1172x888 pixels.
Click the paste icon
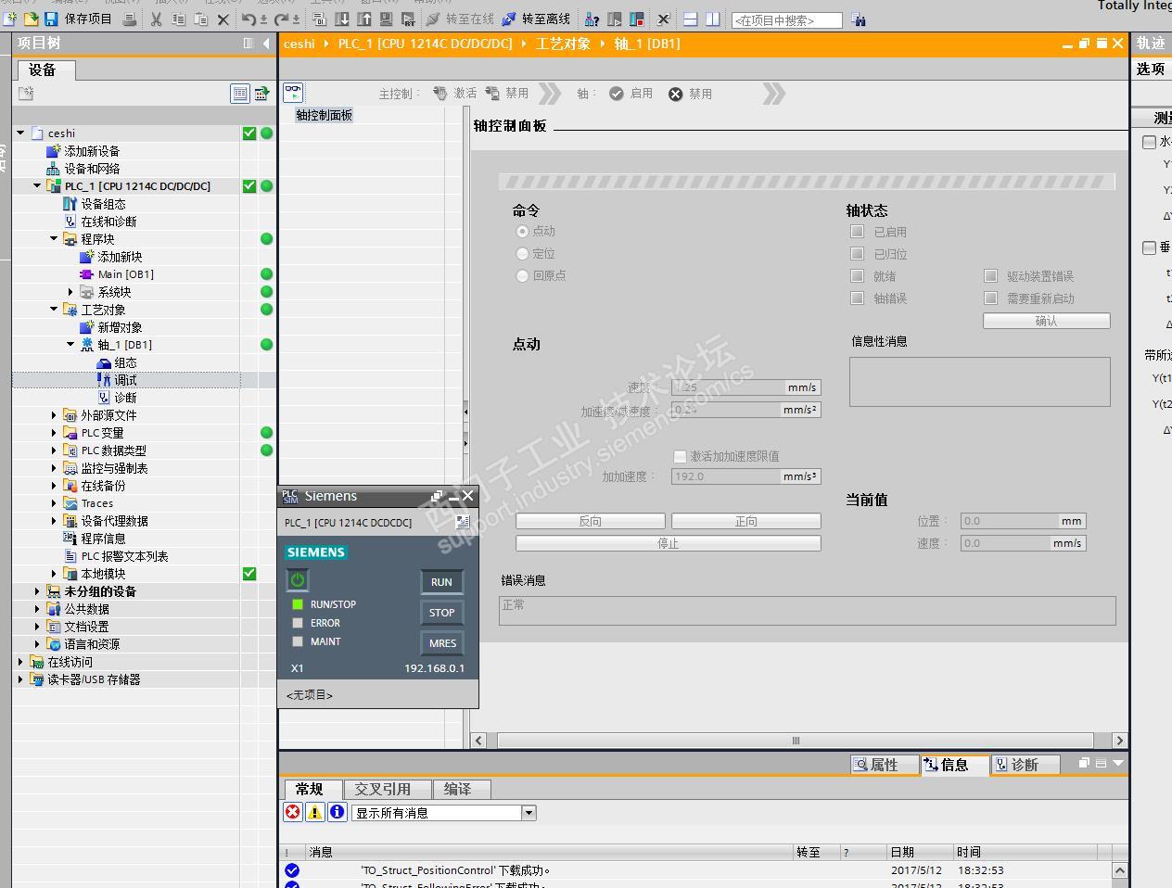coord(200,19)
